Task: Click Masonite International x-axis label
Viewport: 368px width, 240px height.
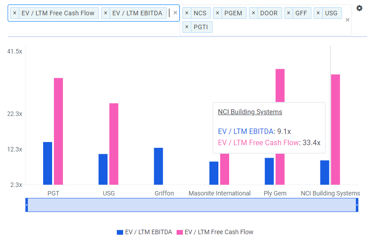Action: (x=219, y=193)
